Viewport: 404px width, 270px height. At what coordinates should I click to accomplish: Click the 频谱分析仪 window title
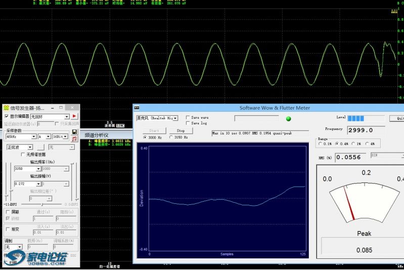97,135
